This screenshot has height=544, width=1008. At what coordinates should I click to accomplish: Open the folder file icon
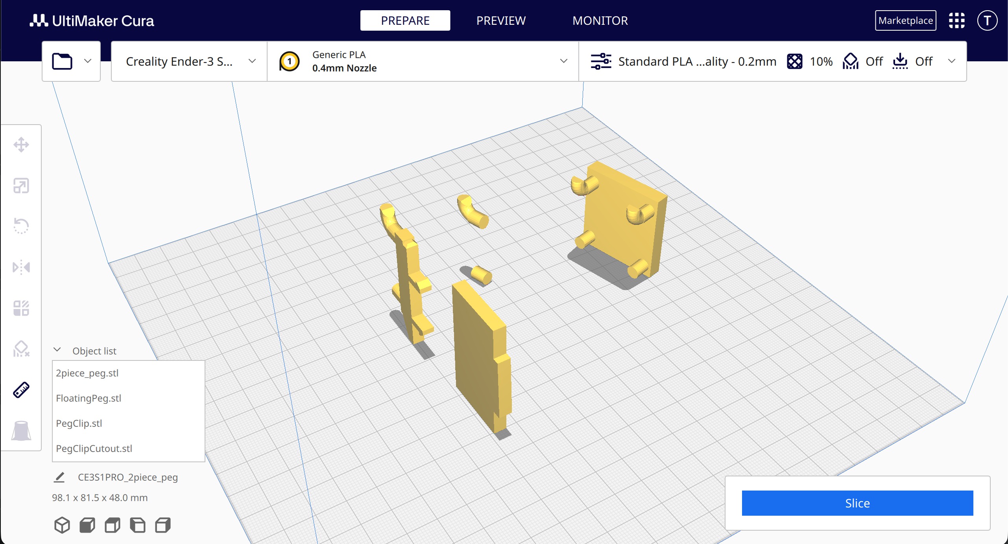click(x=62, y=61)
